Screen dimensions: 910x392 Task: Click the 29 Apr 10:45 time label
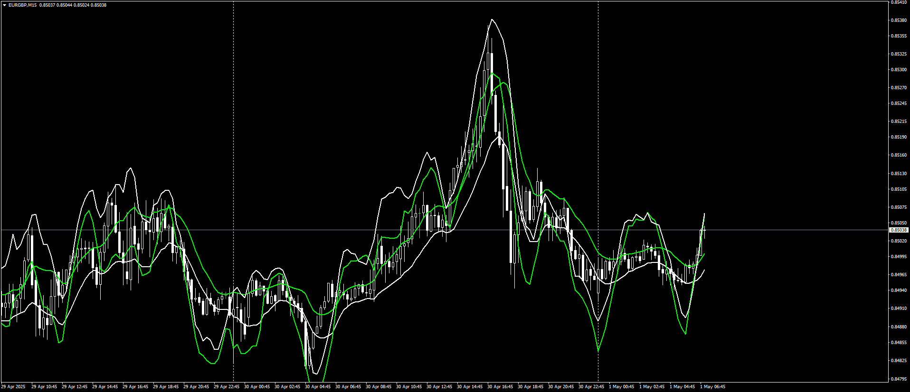click(44, 387)
